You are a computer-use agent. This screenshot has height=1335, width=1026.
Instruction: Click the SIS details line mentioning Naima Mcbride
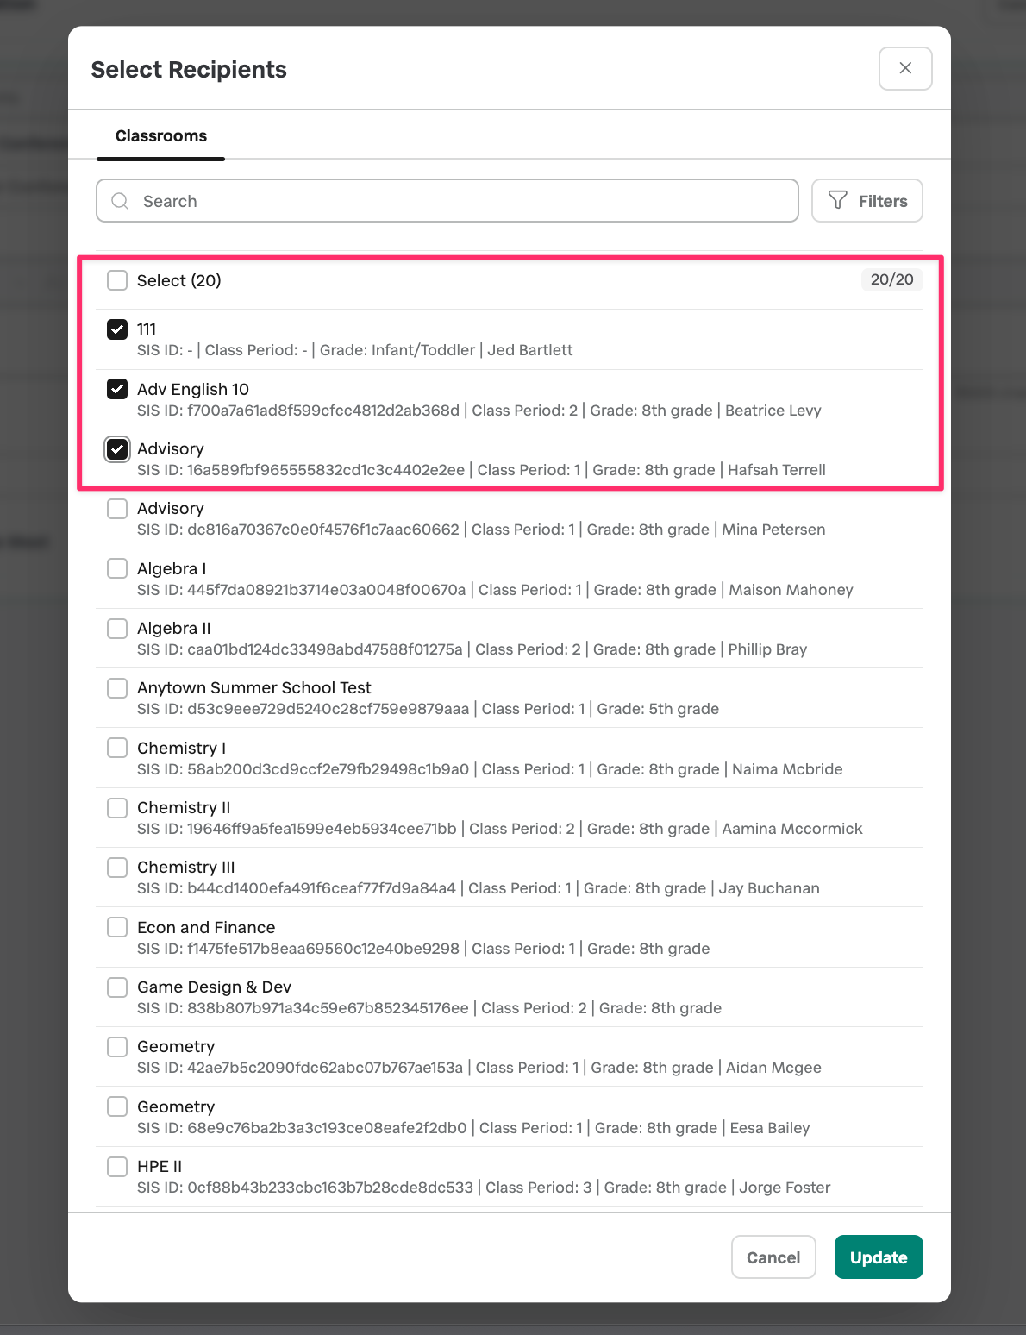(490, 769)
